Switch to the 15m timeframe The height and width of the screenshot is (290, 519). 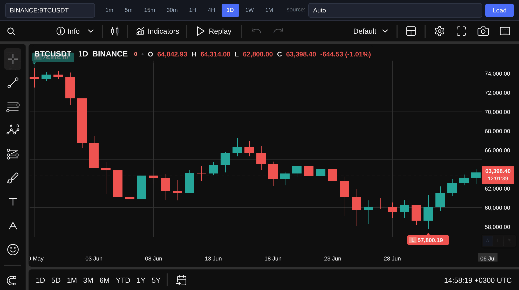(149, 10)
